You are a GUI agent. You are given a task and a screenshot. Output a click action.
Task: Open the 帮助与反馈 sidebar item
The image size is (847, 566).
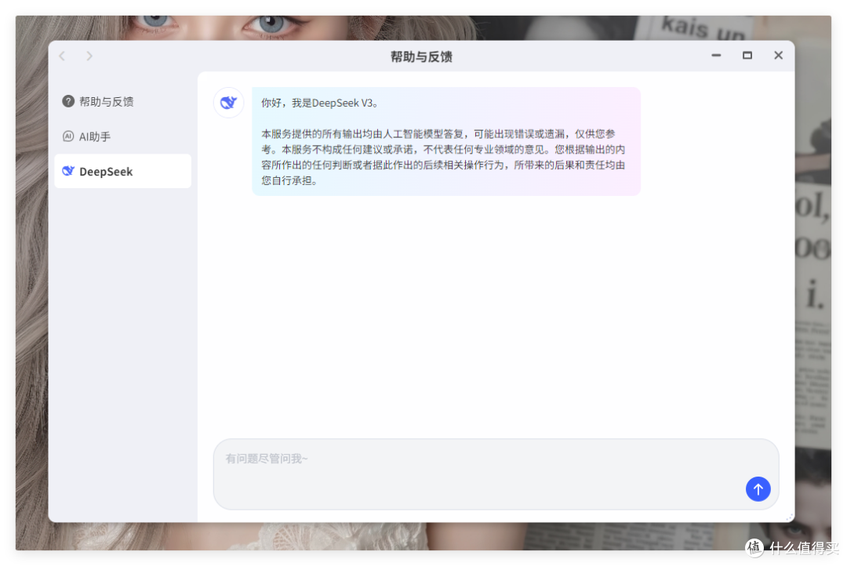[122, 102]
